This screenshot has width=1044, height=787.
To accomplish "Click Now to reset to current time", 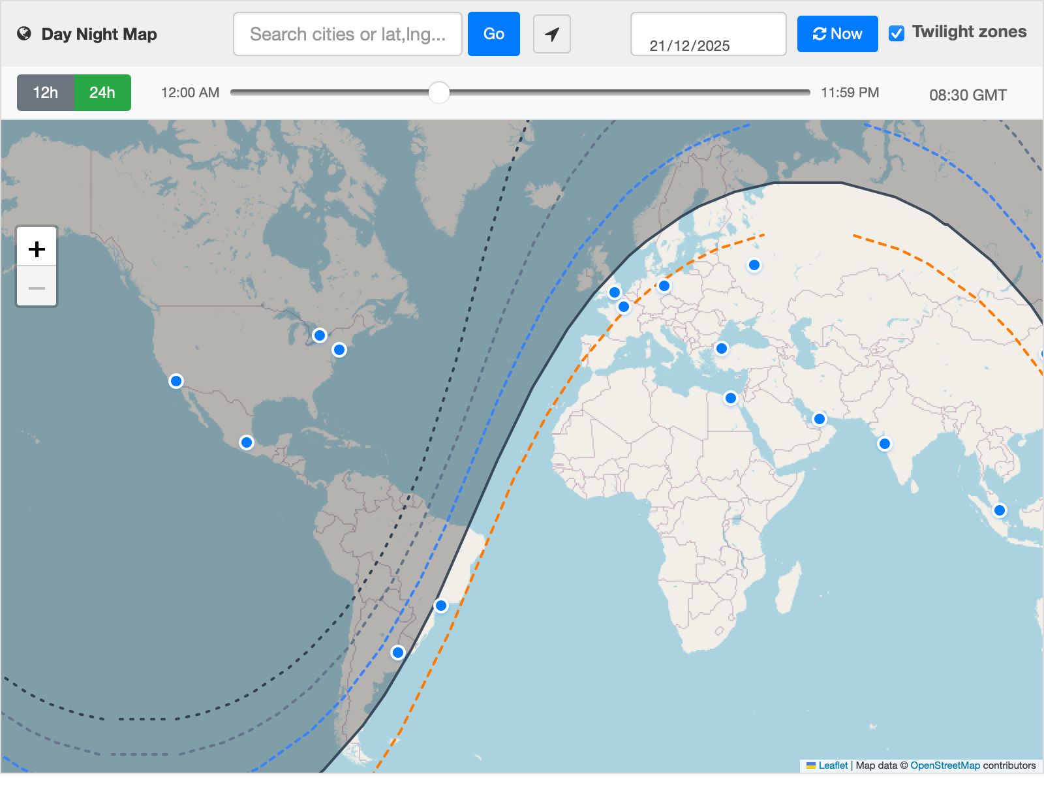I will tap(837, 33).
